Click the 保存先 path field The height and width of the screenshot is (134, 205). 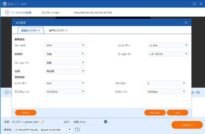(x=41, y=130)
